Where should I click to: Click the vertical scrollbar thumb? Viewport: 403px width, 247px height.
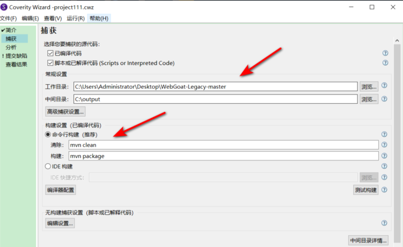tap(397, 143)
